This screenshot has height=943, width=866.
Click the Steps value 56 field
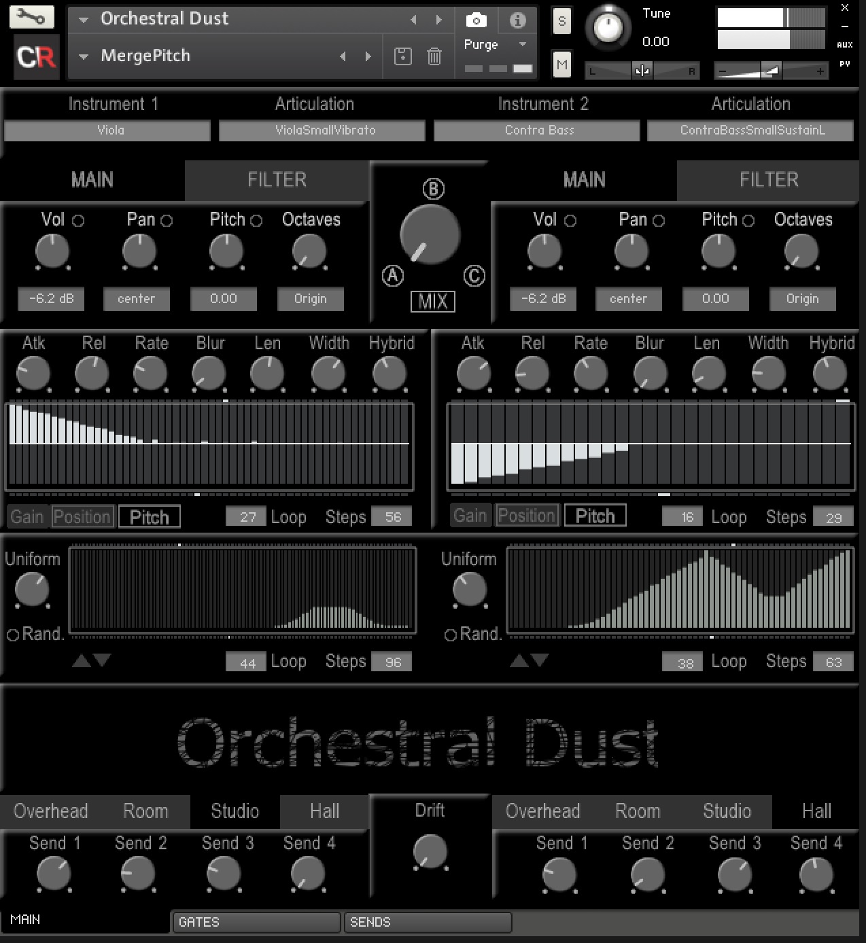pyautogui.click(x=392, y=516)
